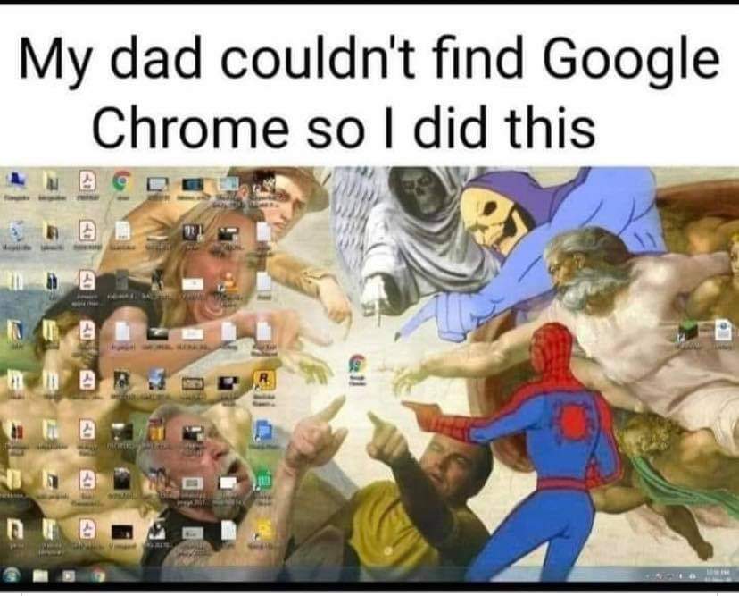Select the topmost PDF file icon
Screen dimensions: 739x596
(x=87, y=180)
